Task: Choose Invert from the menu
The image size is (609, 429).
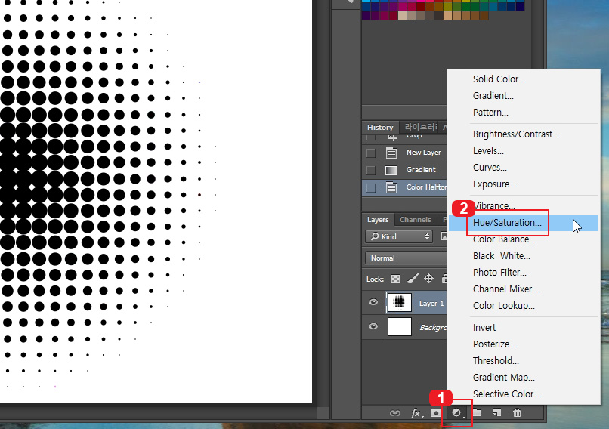Action: click(x=484, y=328)
